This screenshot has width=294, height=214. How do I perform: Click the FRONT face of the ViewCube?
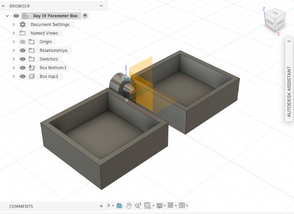pos(270,23)
